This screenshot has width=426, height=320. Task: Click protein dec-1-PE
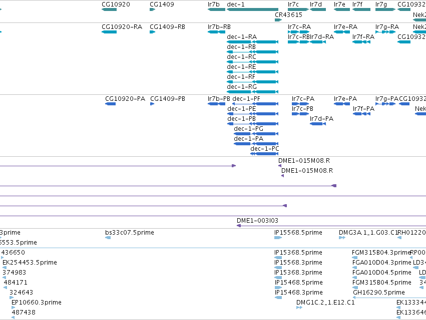253,114
